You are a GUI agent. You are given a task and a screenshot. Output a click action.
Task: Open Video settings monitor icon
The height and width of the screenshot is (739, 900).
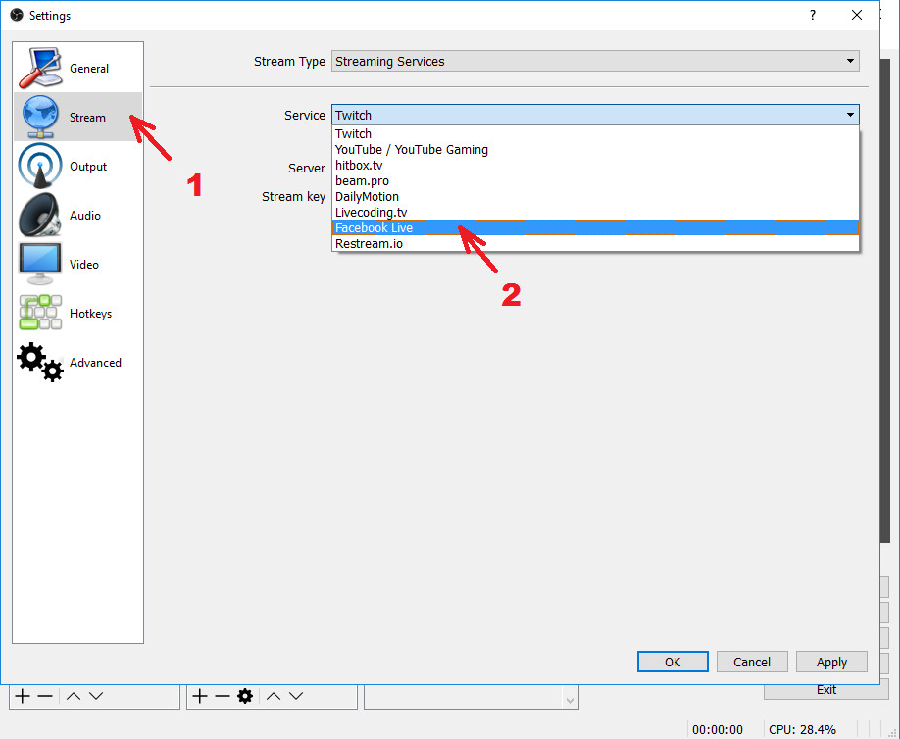pos(39,264)
